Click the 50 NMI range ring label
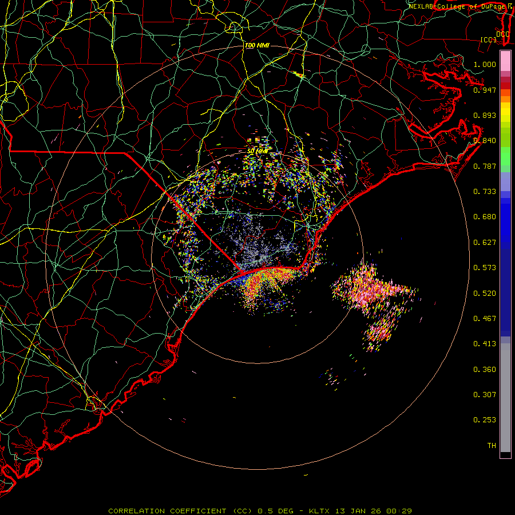This screenshot has width=515, height=515. click(258, 152)
